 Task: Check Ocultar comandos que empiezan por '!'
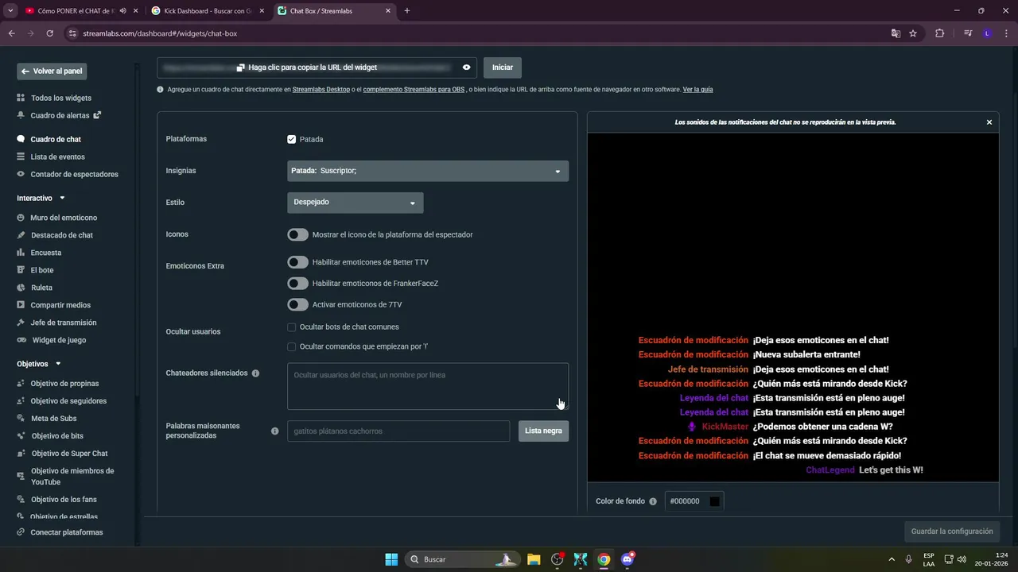click(x=291, y=346)
